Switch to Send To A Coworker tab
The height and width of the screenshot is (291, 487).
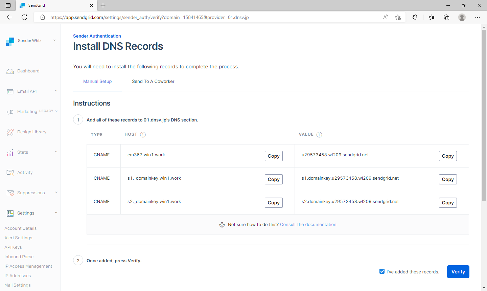coord(153,82)
